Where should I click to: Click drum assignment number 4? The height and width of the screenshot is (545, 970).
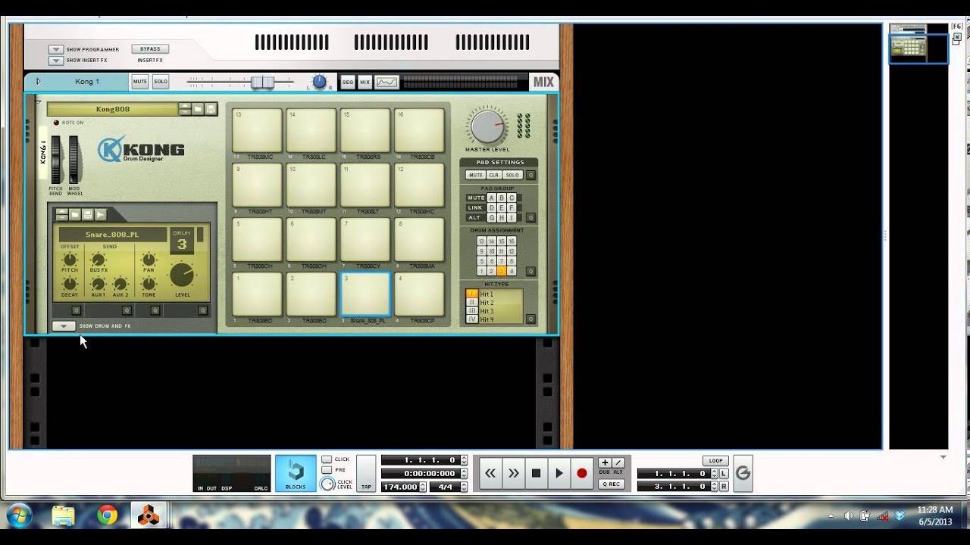point(512,271)
